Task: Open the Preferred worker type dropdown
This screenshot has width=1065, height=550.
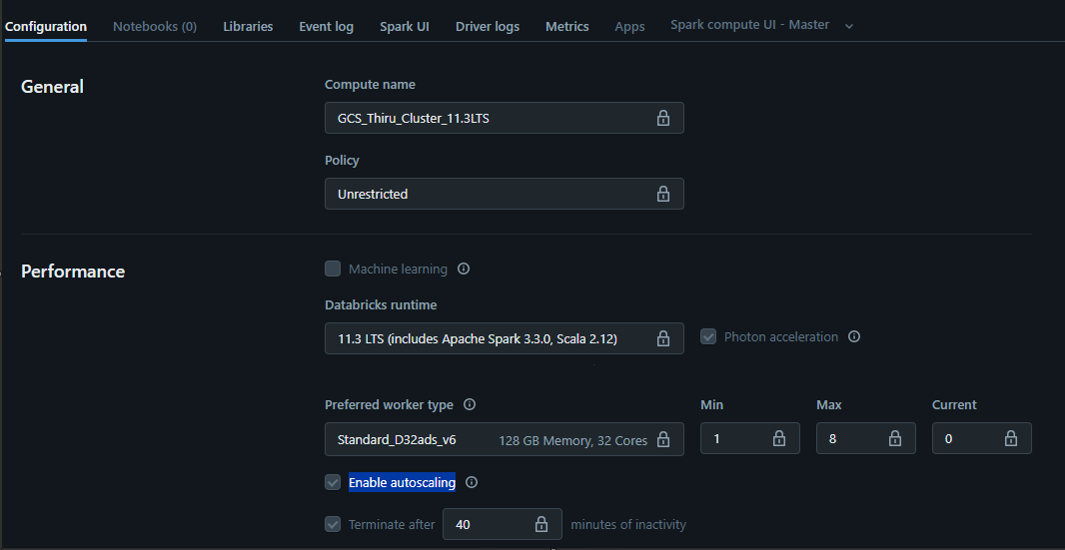Action: click(504, 438)
